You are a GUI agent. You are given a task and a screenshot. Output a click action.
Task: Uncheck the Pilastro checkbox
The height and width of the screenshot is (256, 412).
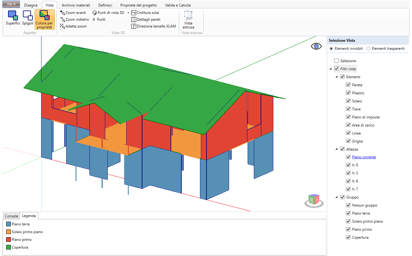(348, 93)
